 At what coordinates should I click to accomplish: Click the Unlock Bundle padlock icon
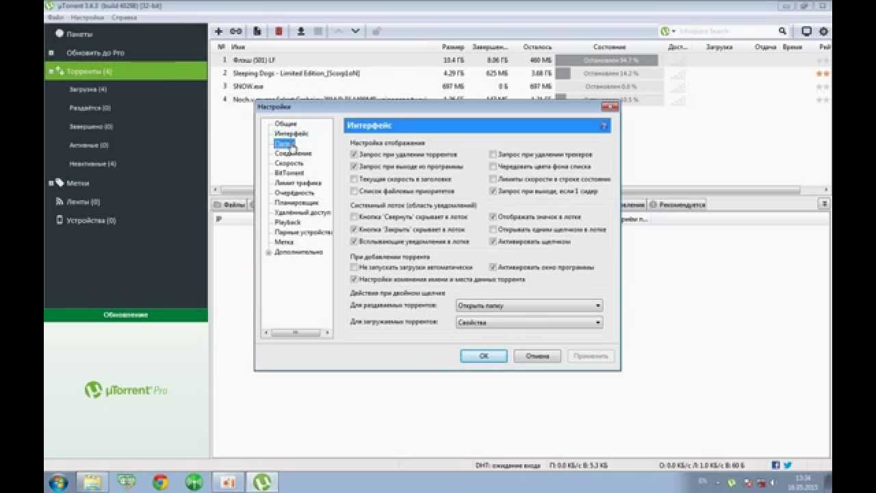pyautogui.click(x=376, y=31)
